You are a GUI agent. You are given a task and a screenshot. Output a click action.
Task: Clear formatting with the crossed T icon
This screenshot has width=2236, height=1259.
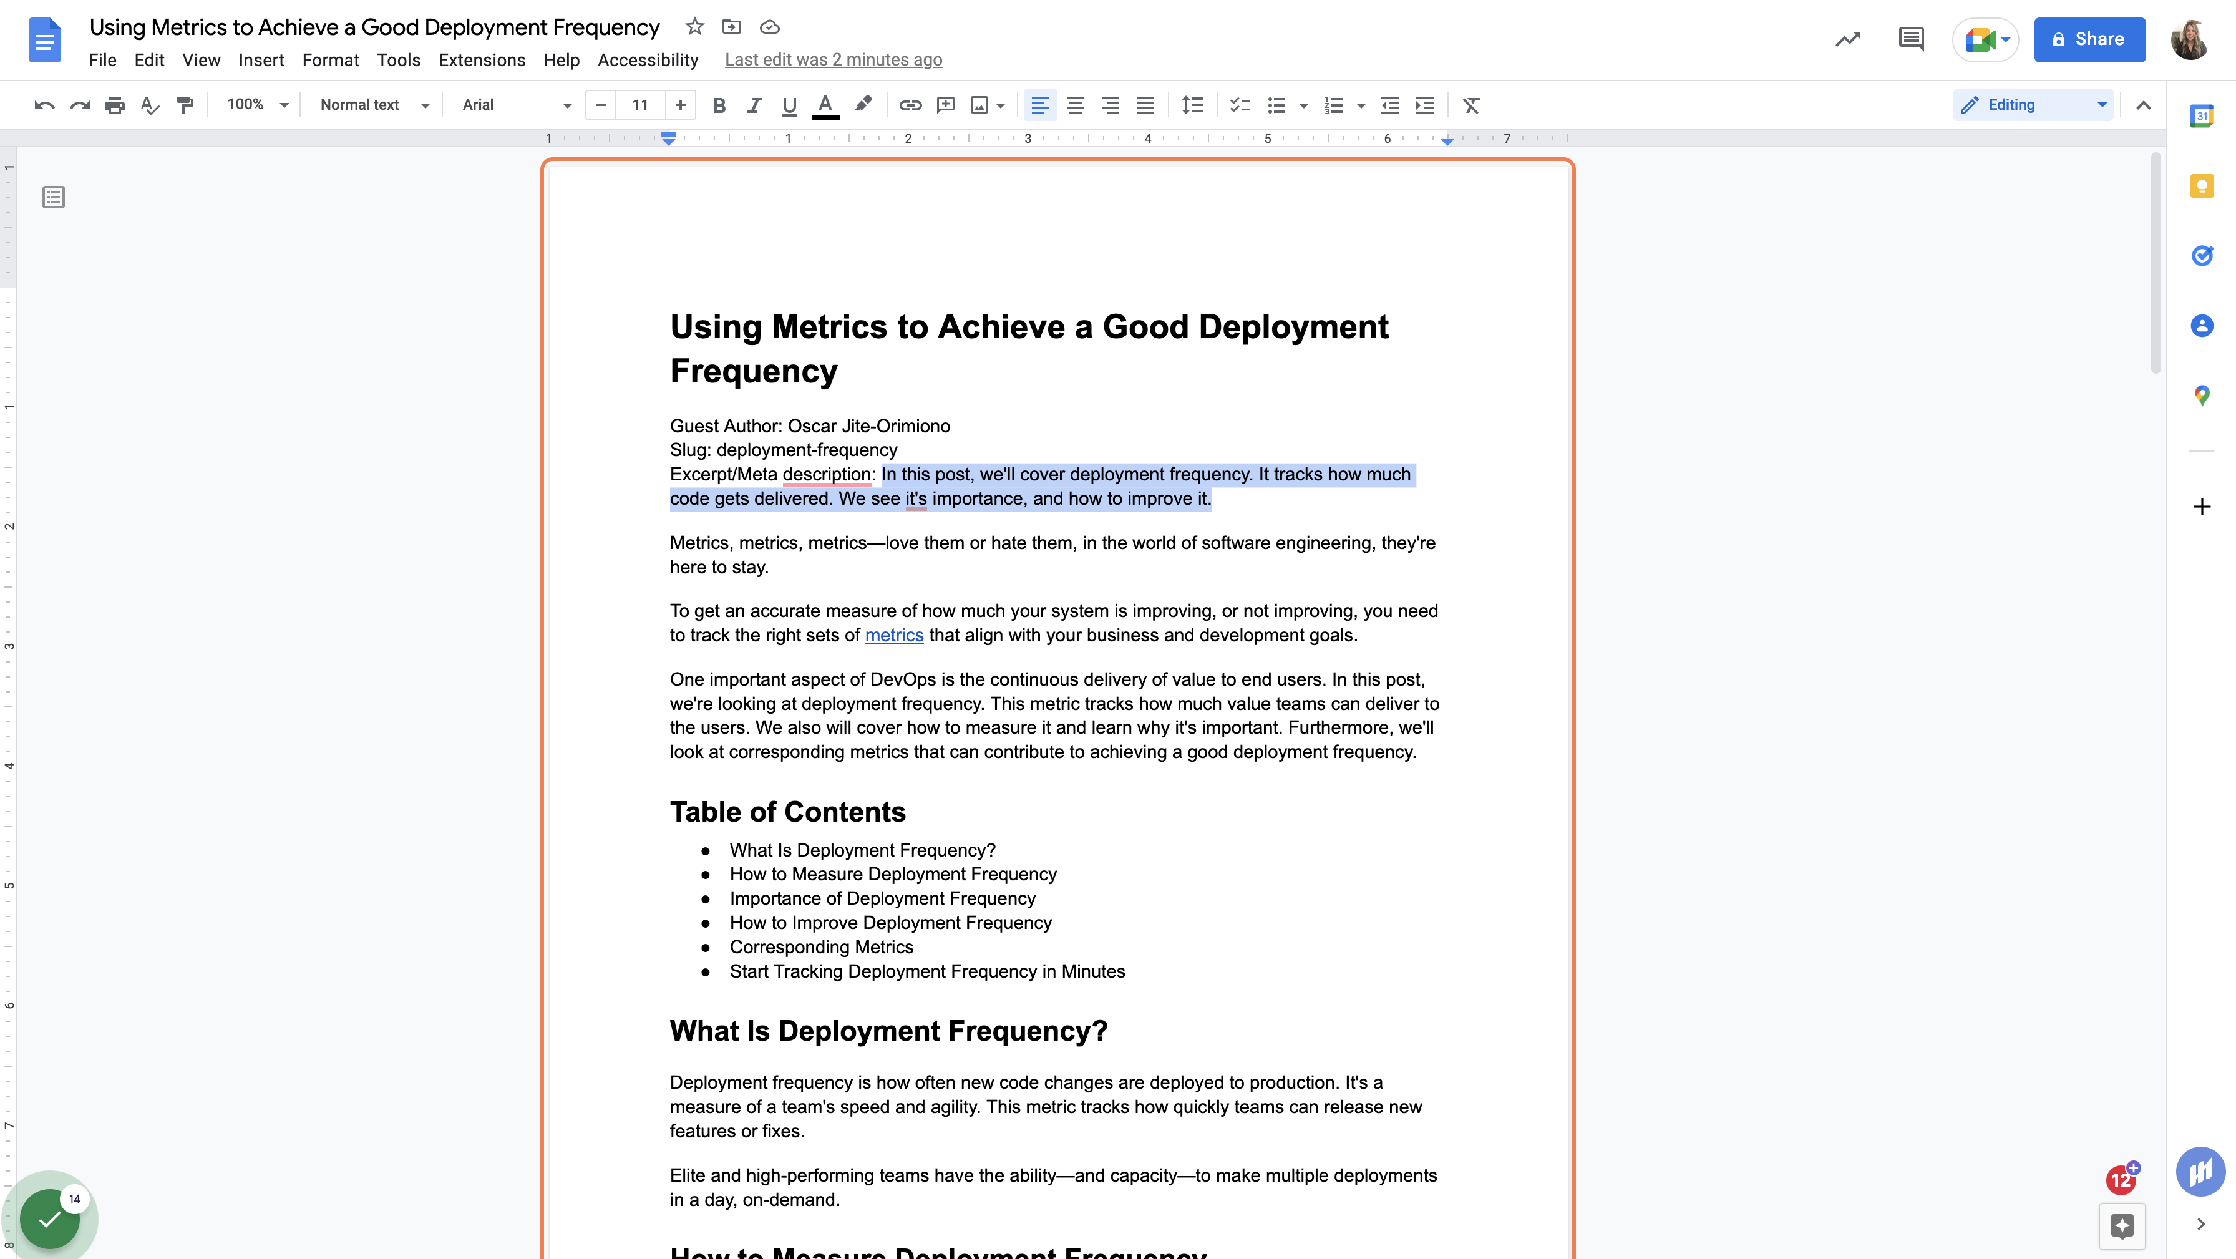[x=1471, y=105]
